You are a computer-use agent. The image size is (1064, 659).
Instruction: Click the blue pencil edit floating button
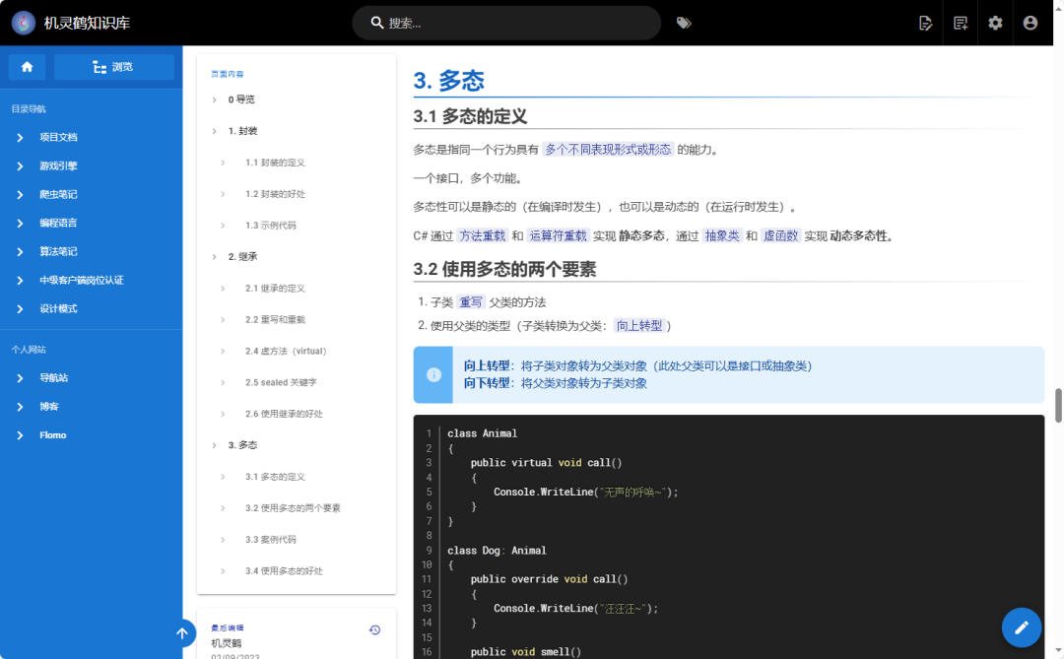[x=1022, y=627]
